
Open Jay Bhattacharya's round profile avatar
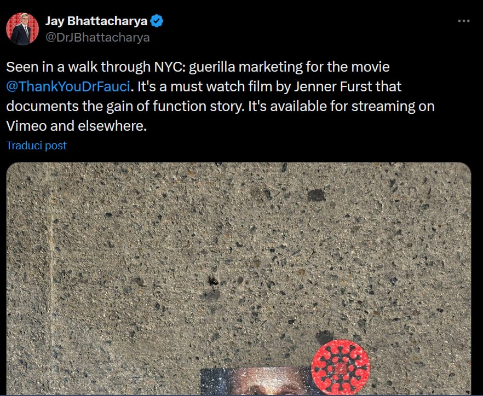pos(22,29)
